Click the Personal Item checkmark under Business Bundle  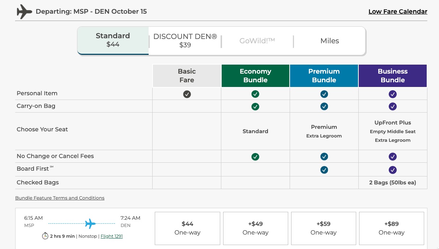[393, 94]
